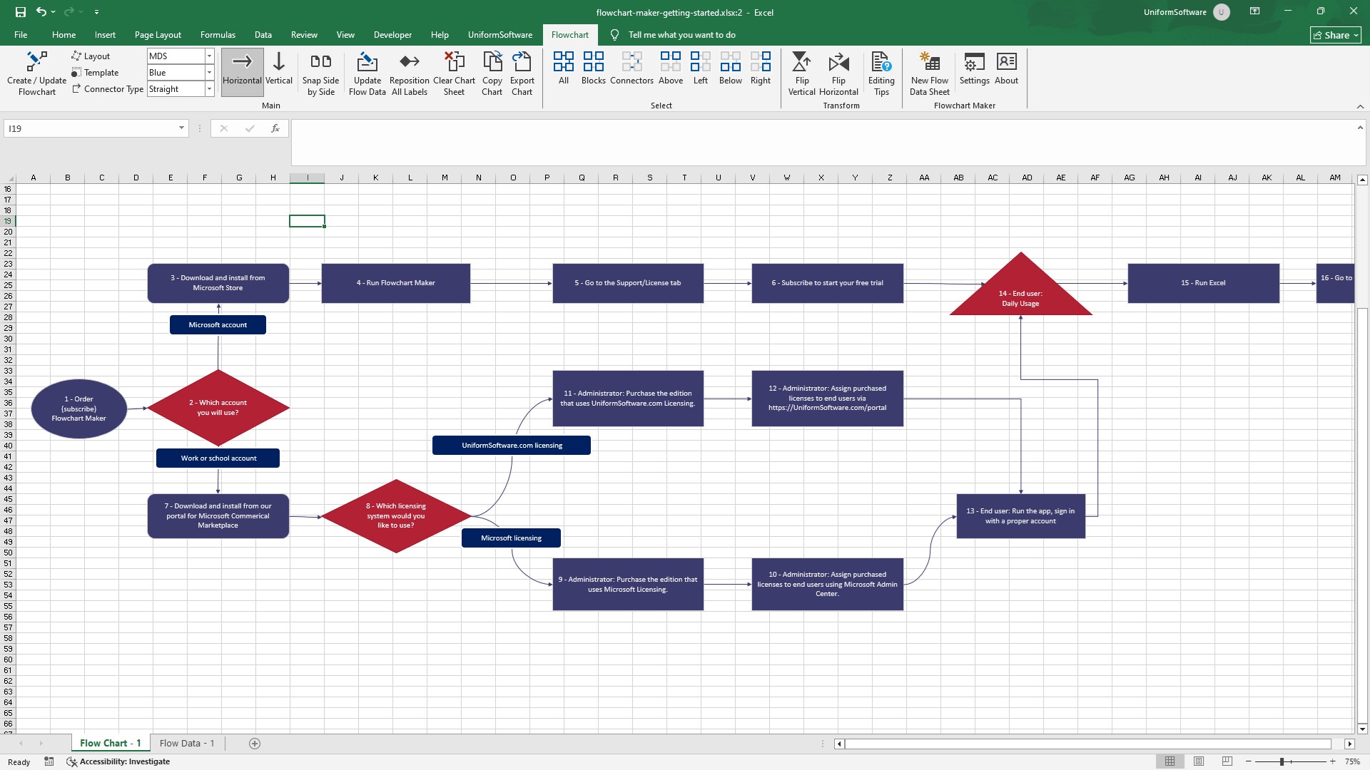Toggle Vertical flow direction

[x=279, y=71]
